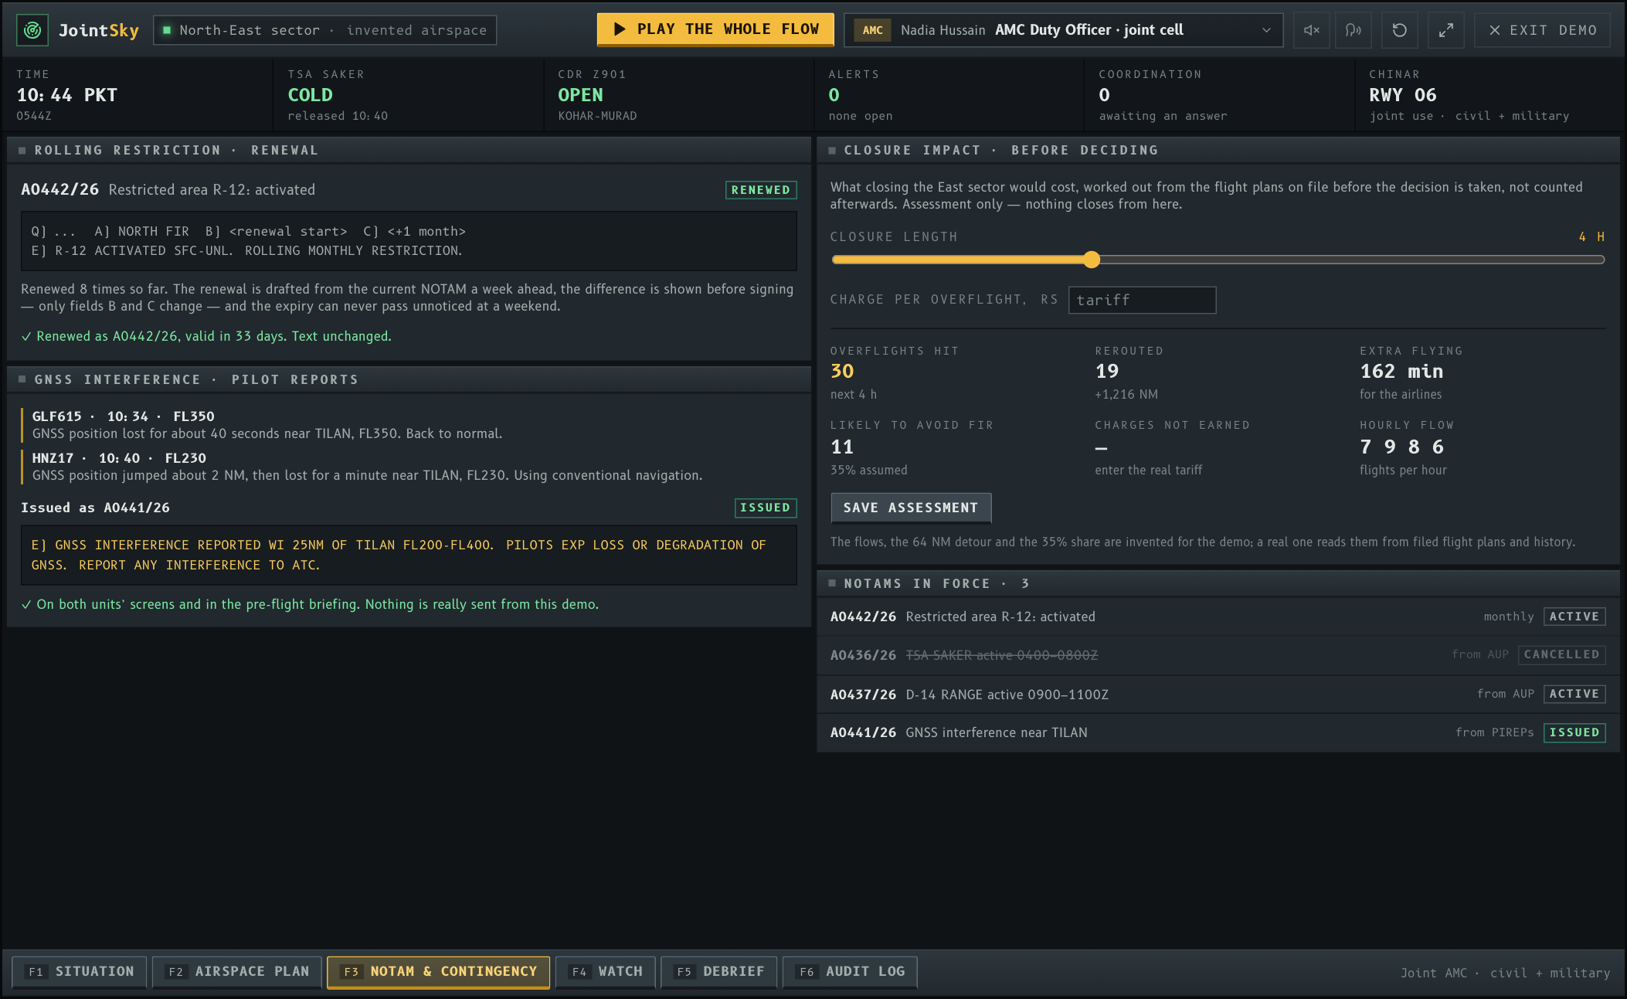The image size is (1627, 999).
Task: Click the Hourly Flow 7 9 8 6 values
Action: pos(1401,447)
